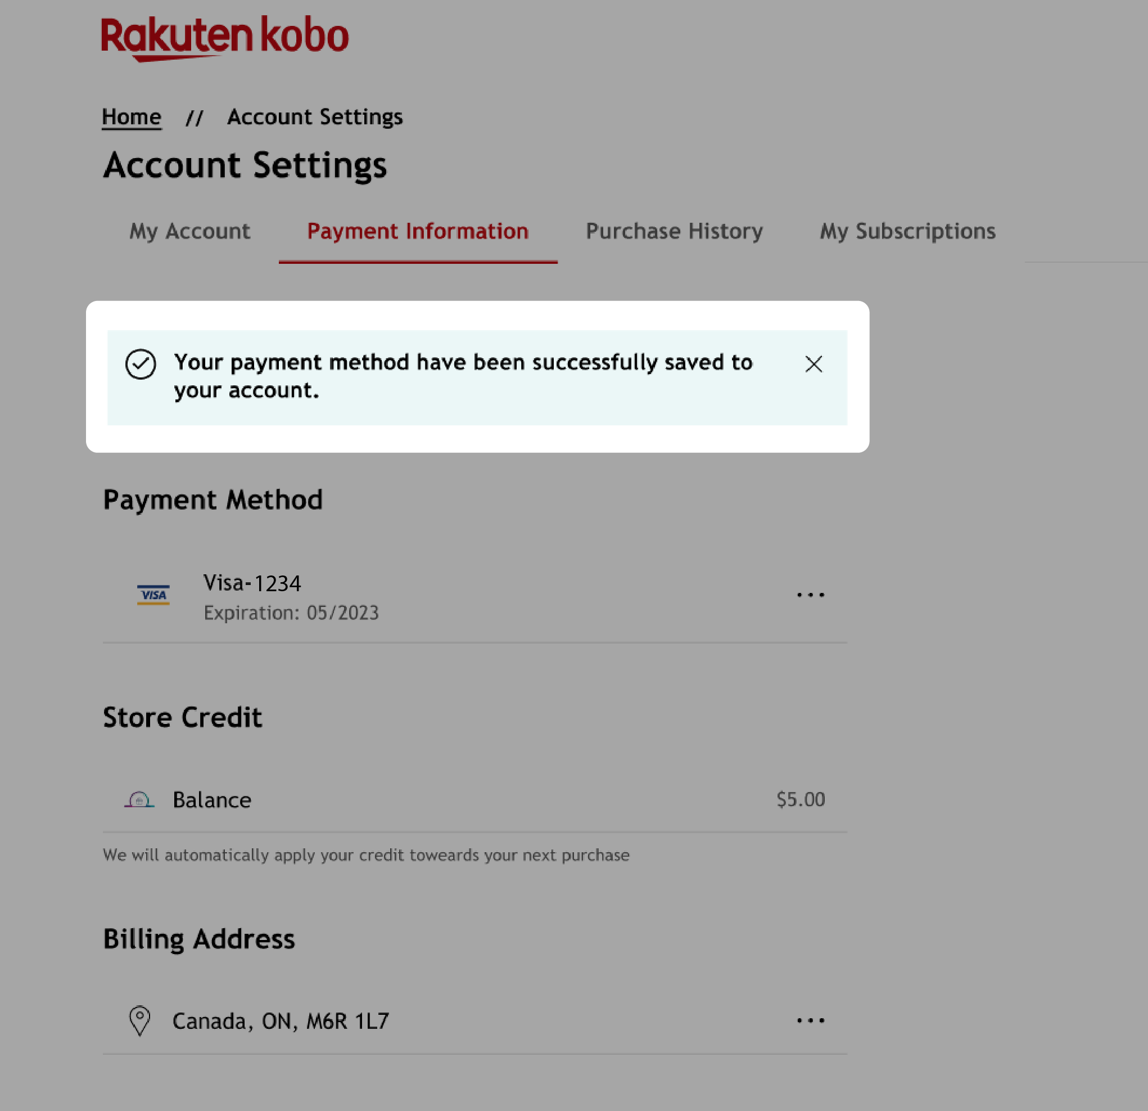The image size is (1148, 1111).
Task: Click the store credit balance icon
Action: coord(139,800)
